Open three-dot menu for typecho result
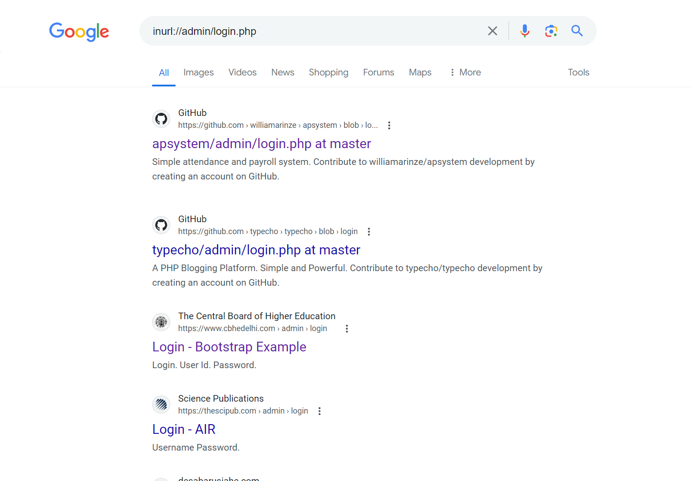This screenshot has height=481, width=692. tap(369, 231)
